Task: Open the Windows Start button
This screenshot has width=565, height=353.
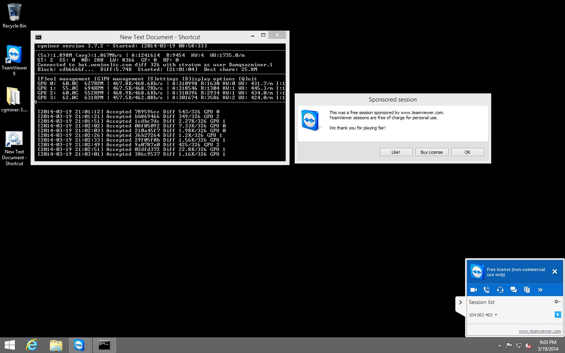Action: coord(9,345)
